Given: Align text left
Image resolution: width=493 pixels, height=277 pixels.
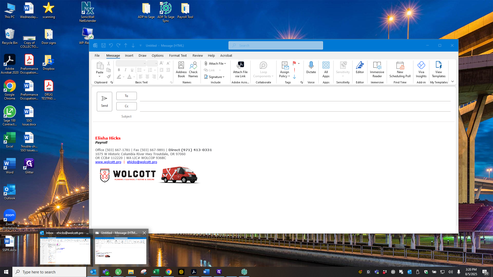Looking at the screenshot, I should point(140,77).
